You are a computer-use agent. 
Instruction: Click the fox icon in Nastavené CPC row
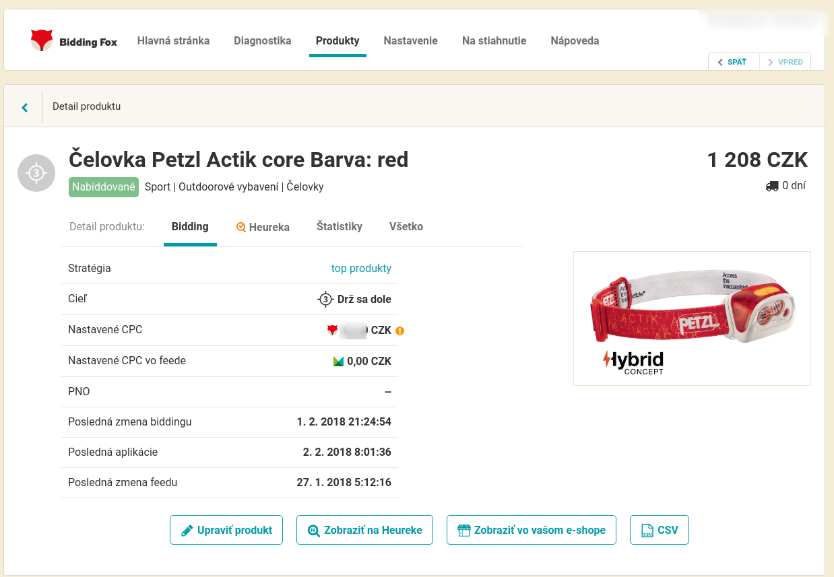(332, 330)
